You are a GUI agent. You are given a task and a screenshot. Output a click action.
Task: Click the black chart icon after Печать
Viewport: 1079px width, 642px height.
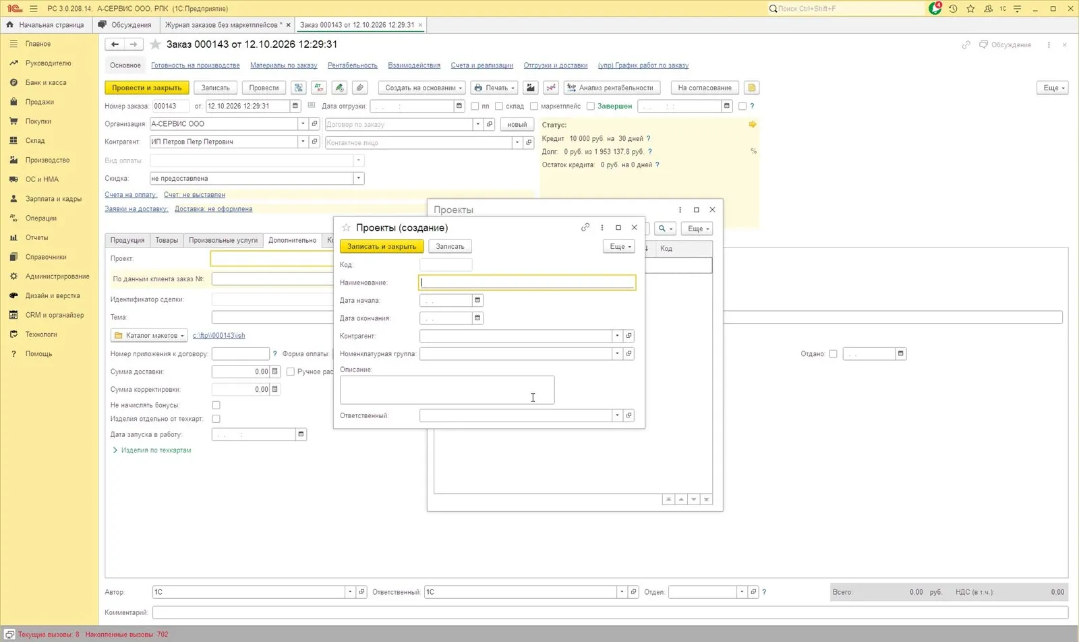(x=531, y=88)
